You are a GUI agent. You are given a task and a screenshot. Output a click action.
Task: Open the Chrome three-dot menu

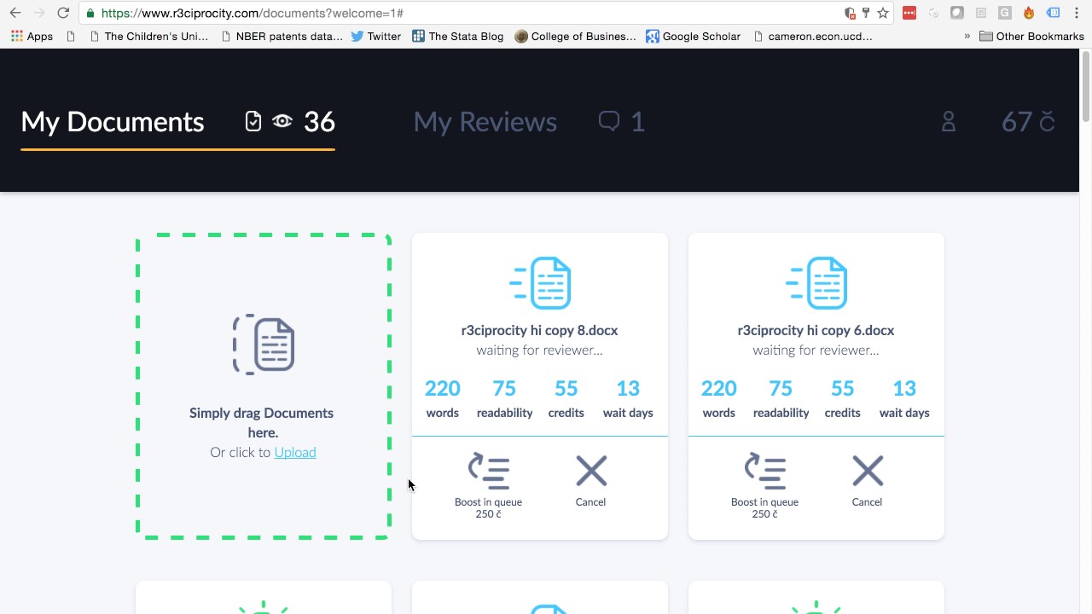[1077, 13]
